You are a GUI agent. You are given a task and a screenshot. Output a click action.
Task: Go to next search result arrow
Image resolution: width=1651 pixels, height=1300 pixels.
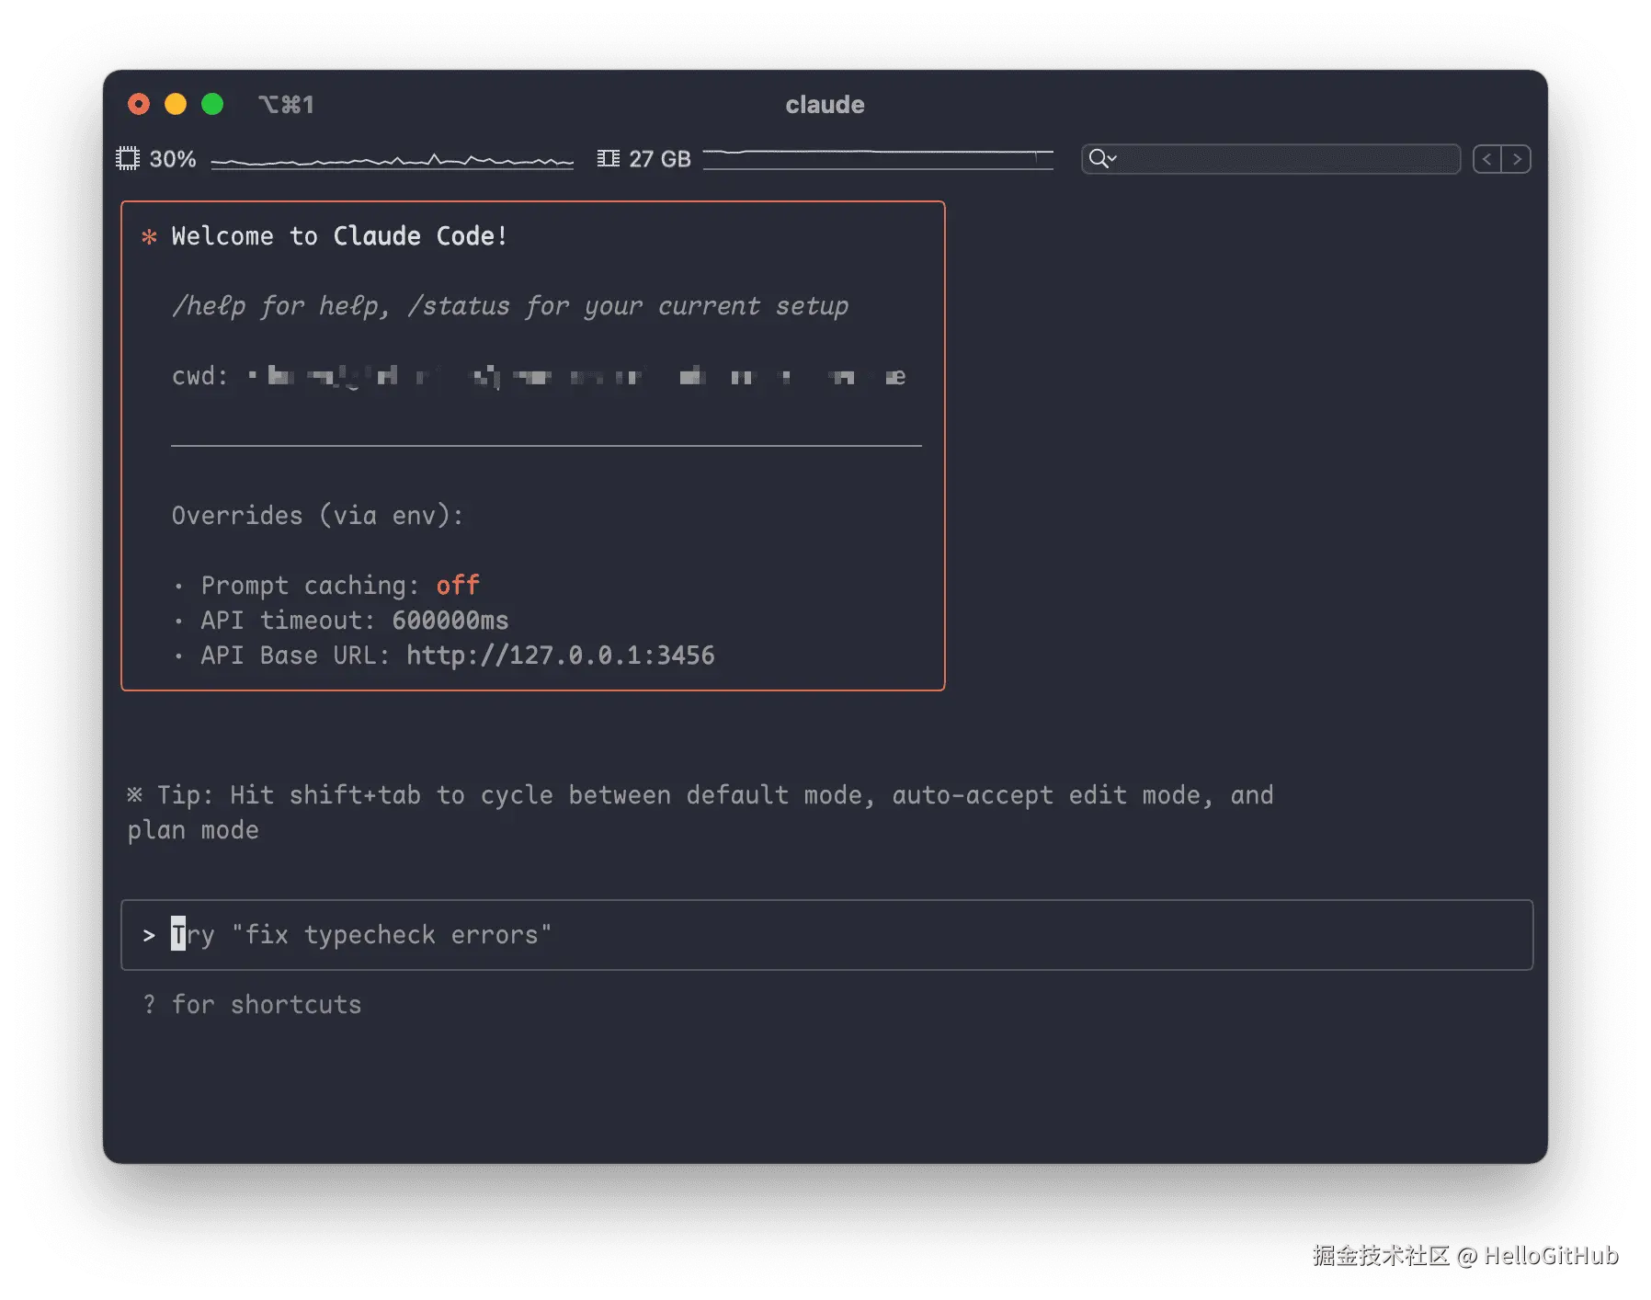pos(1517,159)
